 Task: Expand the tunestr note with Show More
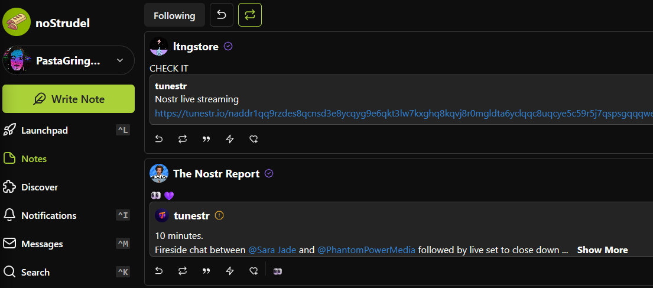(x=602, y=250)
